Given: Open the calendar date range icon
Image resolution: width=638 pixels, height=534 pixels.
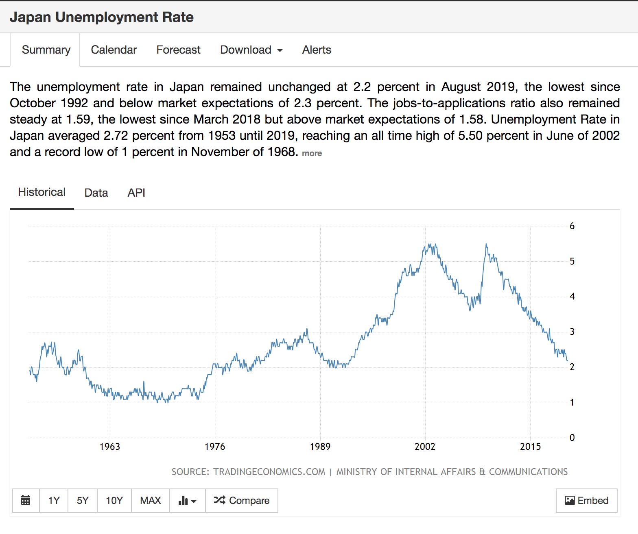Looking at the screenshot, I should [26, 500].
